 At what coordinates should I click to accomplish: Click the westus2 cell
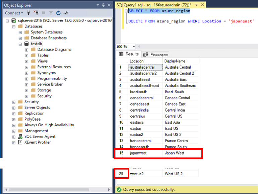tap(145, 174)
